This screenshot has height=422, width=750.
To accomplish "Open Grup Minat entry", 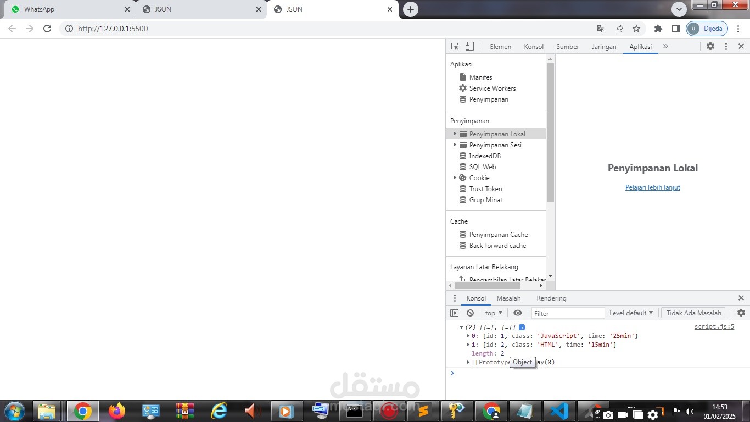I will coord(486,200).
